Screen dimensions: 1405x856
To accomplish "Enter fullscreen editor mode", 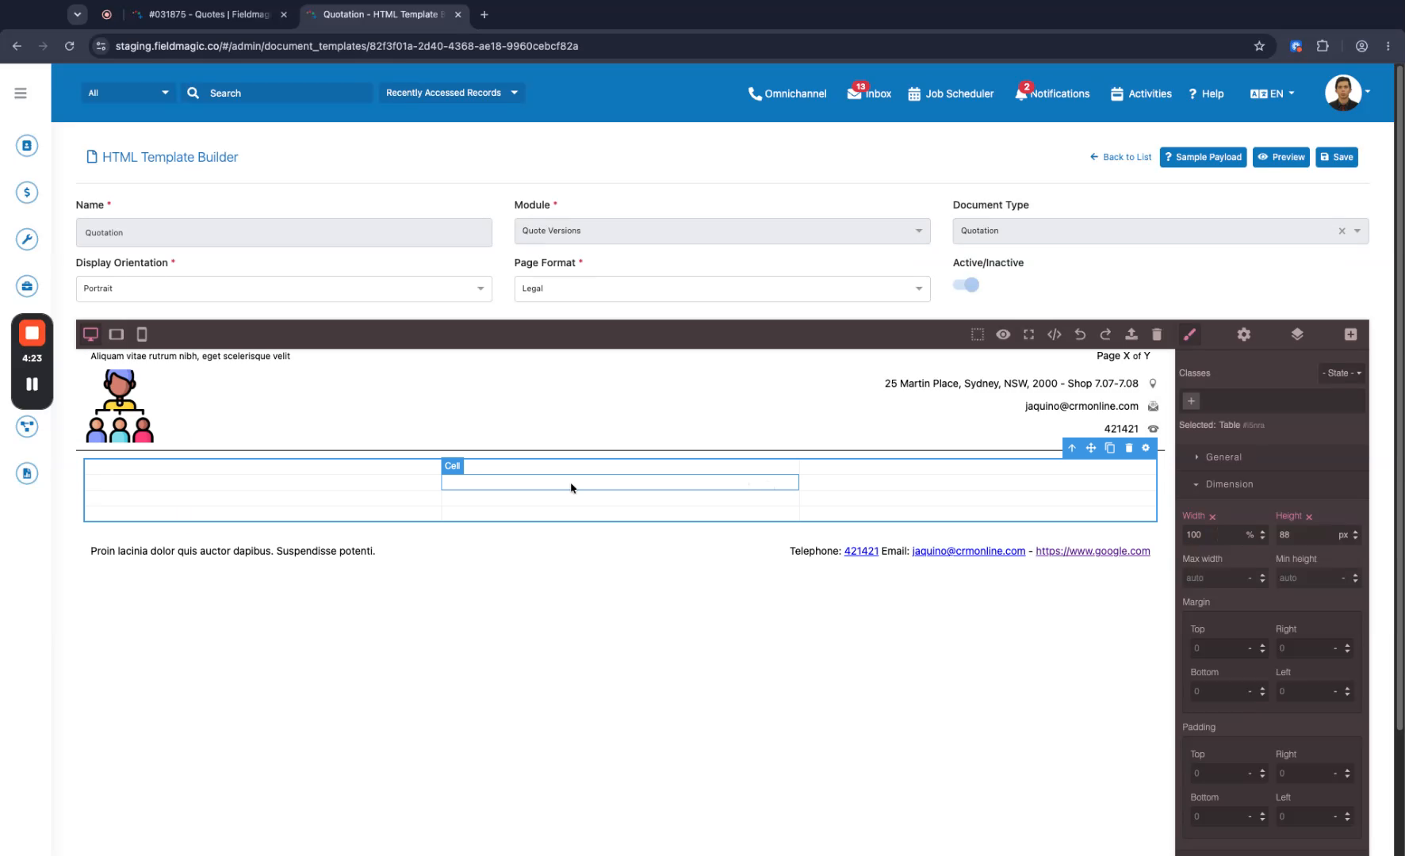I will tap(1028, 334).
